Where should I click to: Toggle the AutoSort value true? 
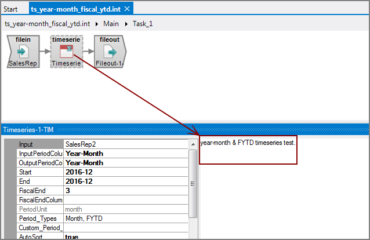126,237
